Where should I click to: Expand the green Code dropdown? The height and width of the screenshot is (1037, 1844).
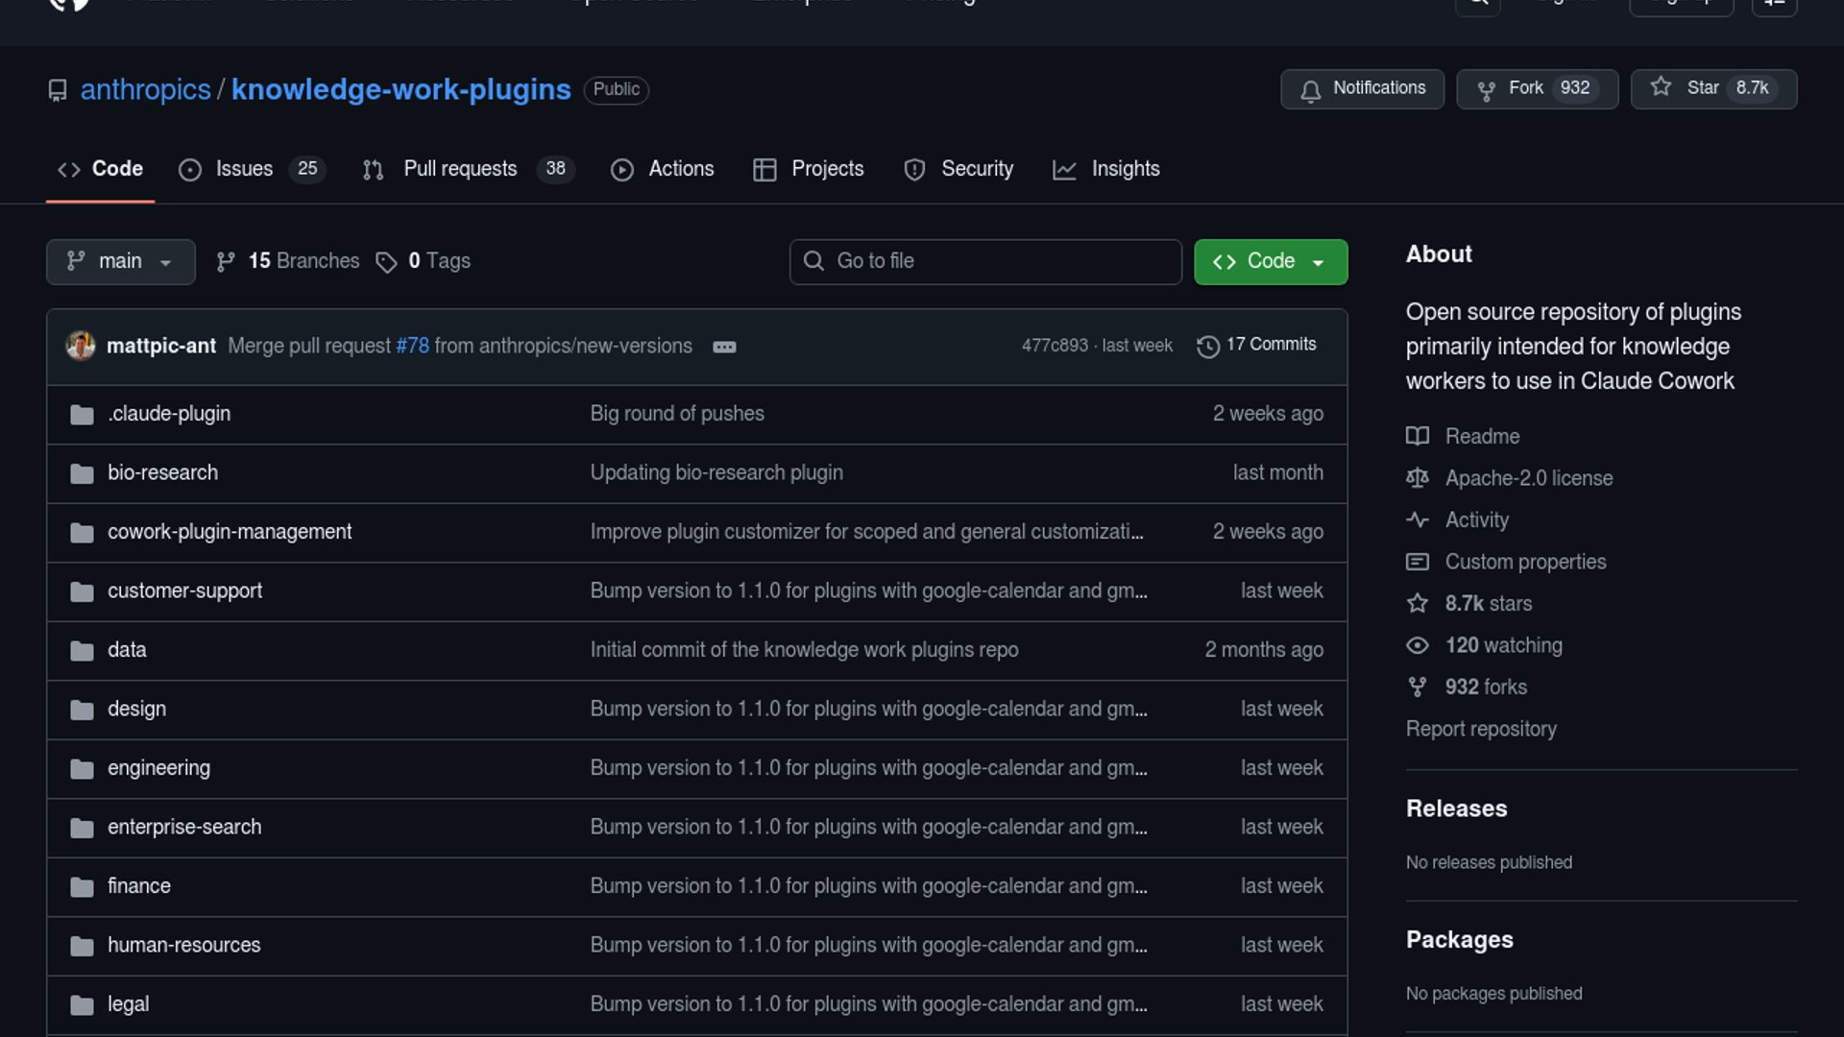click(x=1270, y=262)
